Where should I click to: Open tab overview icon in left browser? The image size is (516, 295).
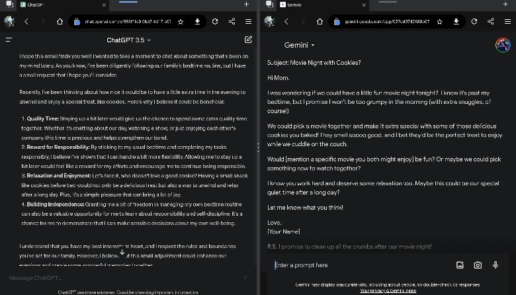[x=10, y=4]
